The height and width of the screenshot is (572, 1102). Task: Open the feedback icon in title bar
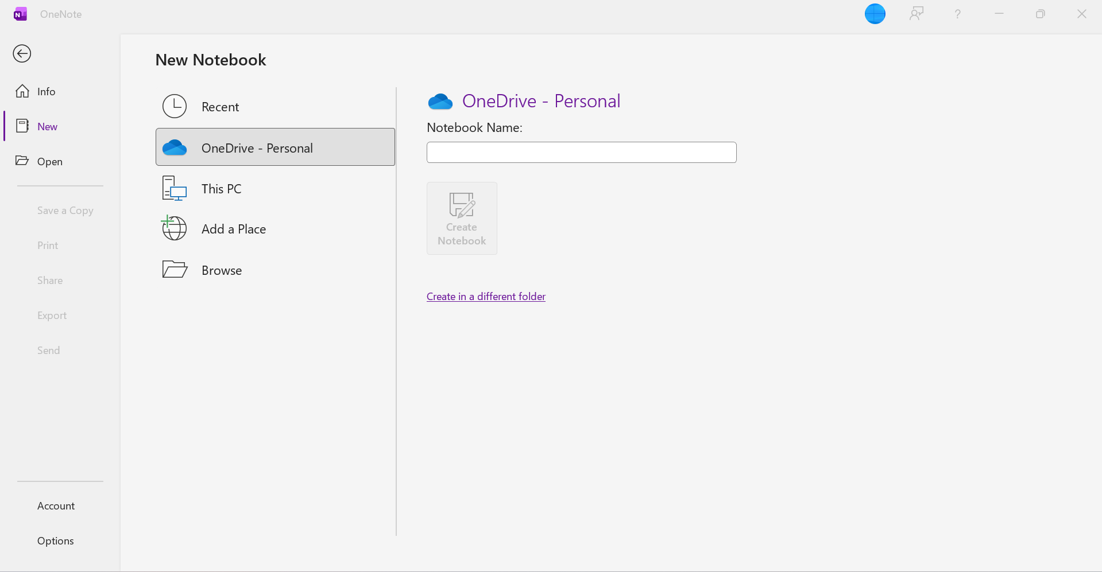coord(917,14)
